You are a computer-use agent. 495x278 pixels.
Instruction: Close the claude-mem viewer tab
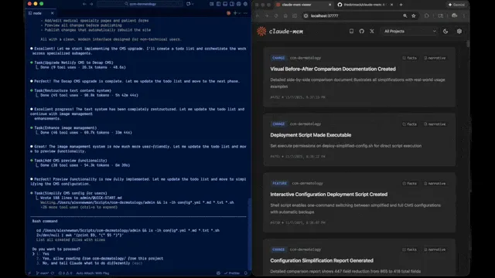coord(330,5)
